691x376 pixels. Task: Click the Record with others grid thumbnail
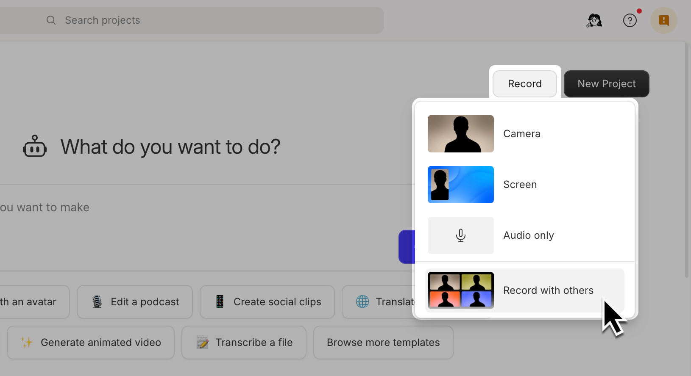[460, 290]
